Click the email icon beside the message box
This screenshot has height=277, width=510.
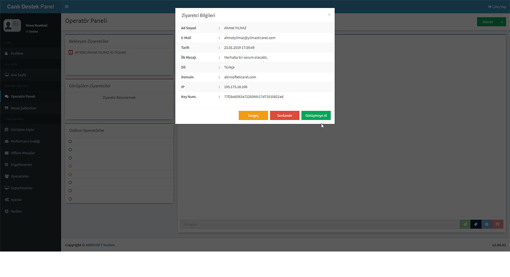[x=498, y=224]
